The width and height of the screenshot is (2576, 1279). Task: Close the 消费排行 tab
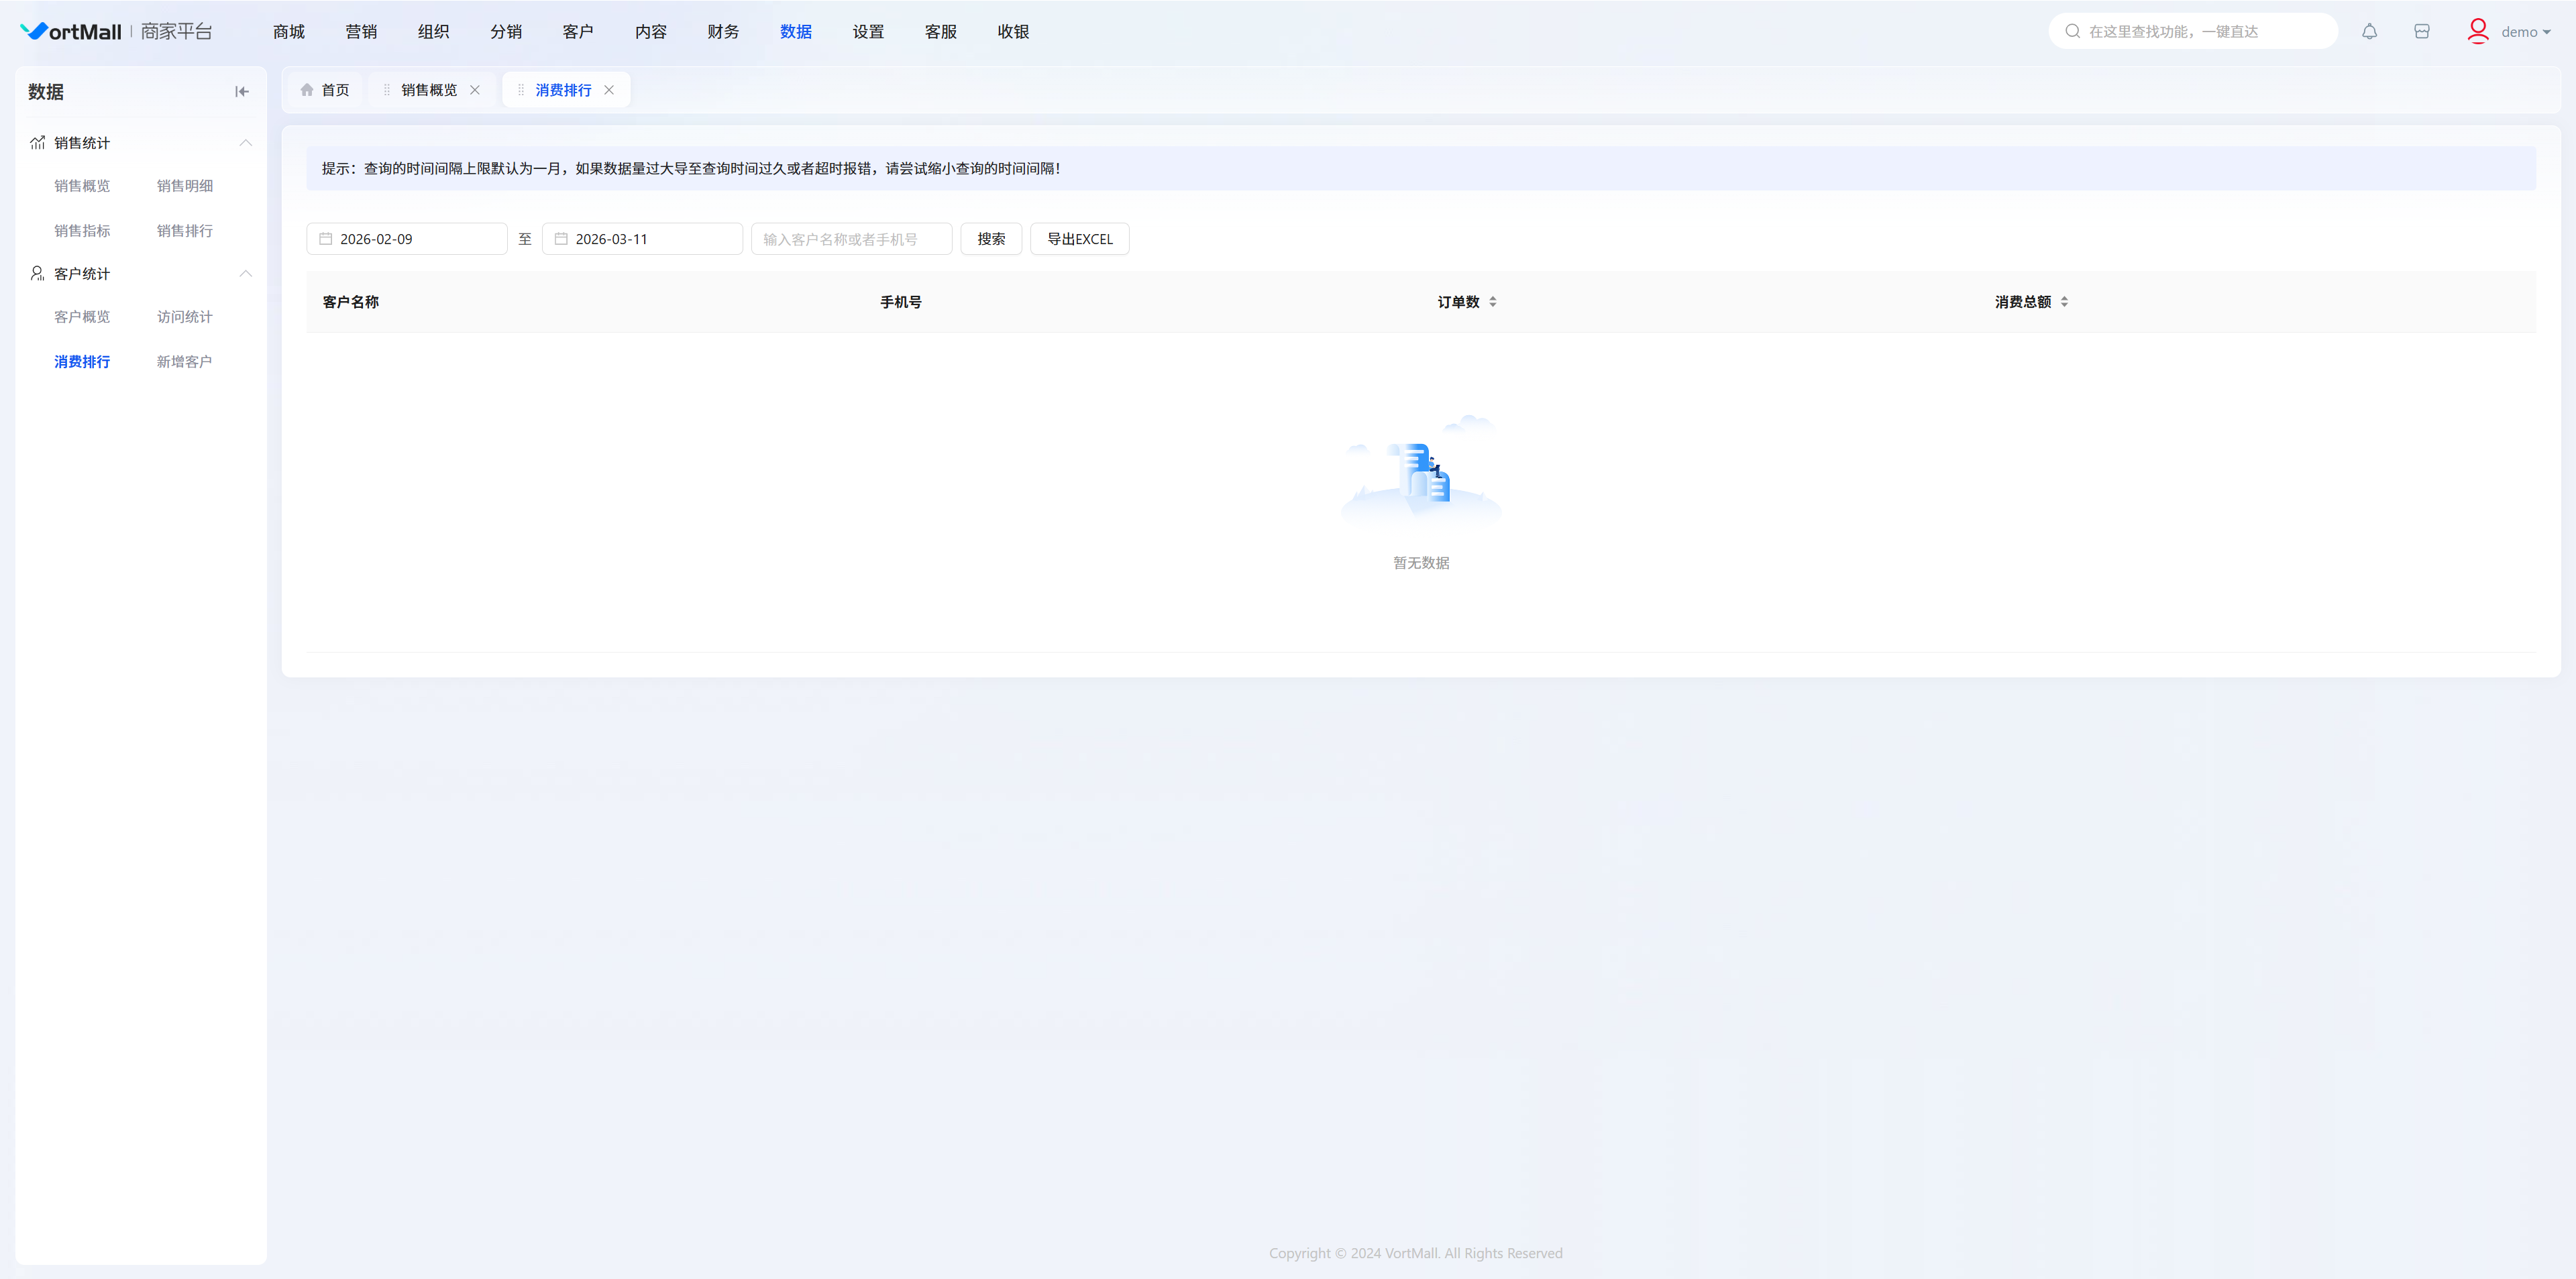coord(609,90)
